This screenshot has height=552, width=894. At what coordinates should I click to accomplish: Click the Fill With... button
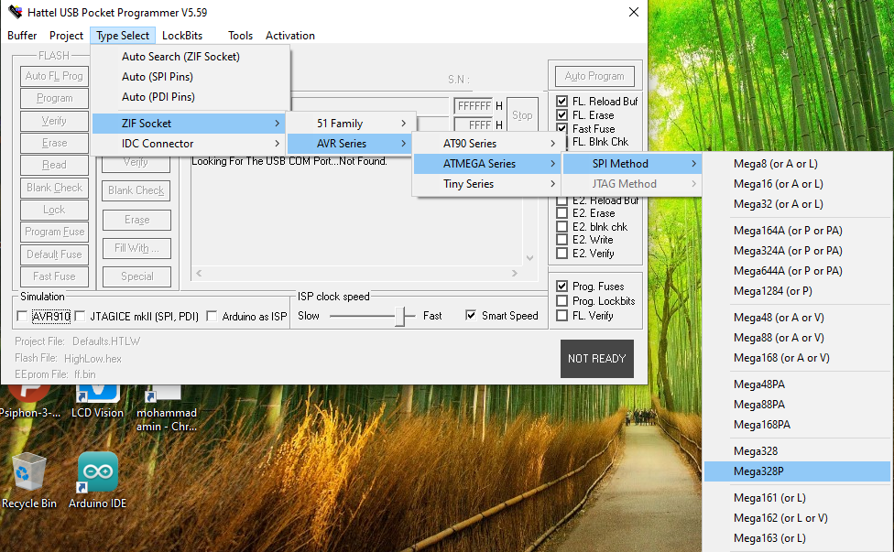click(136, 248)
